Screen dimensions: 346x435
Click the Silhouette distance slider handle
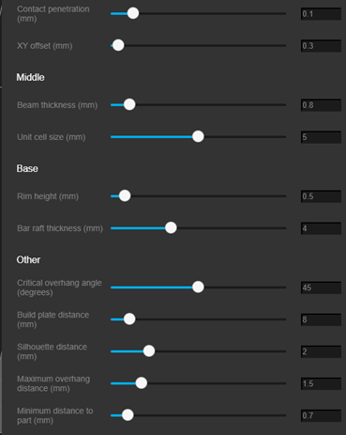[x=149, y=351]
